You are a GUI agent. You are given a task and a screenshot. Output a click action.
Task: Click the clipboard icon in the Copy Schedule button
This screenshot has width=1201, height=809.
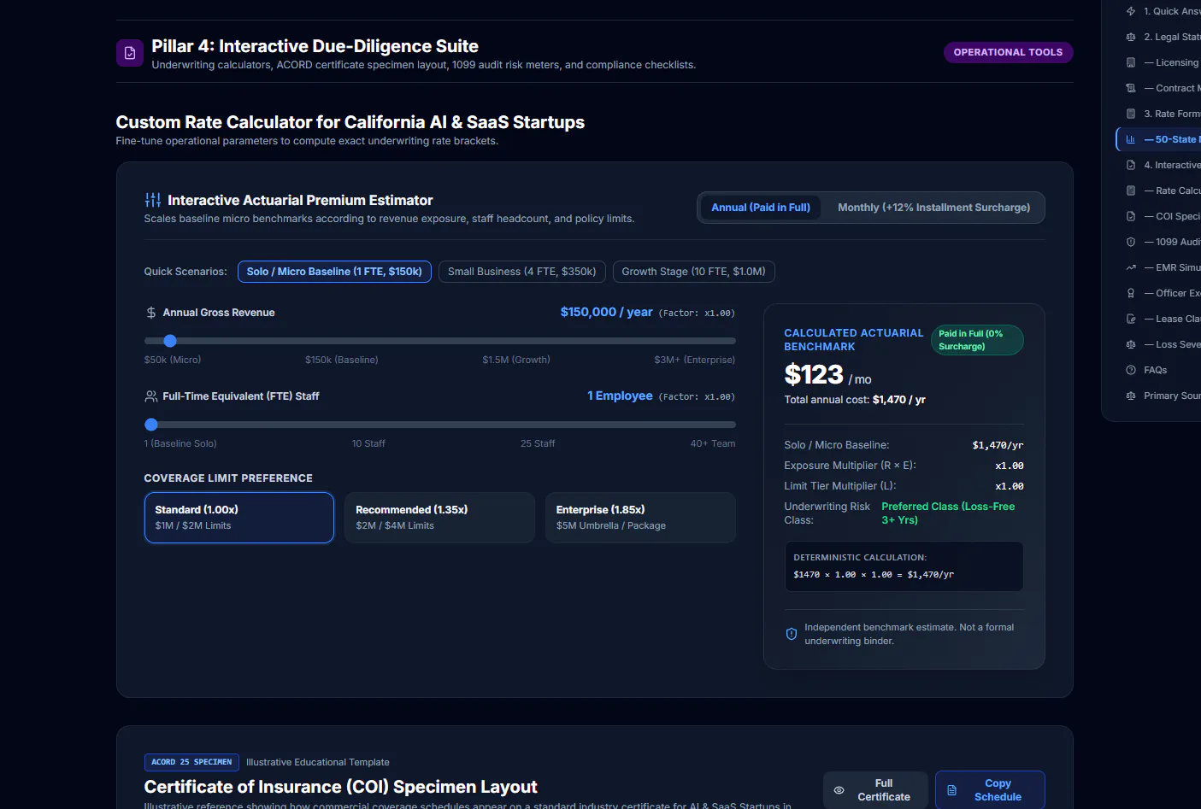pos(951,790)
